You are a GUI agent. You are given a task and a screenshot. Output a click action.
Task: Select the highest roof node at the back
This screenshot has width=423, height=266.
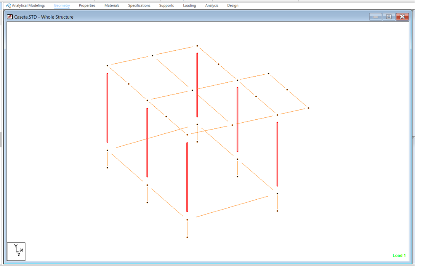[197, 46]
